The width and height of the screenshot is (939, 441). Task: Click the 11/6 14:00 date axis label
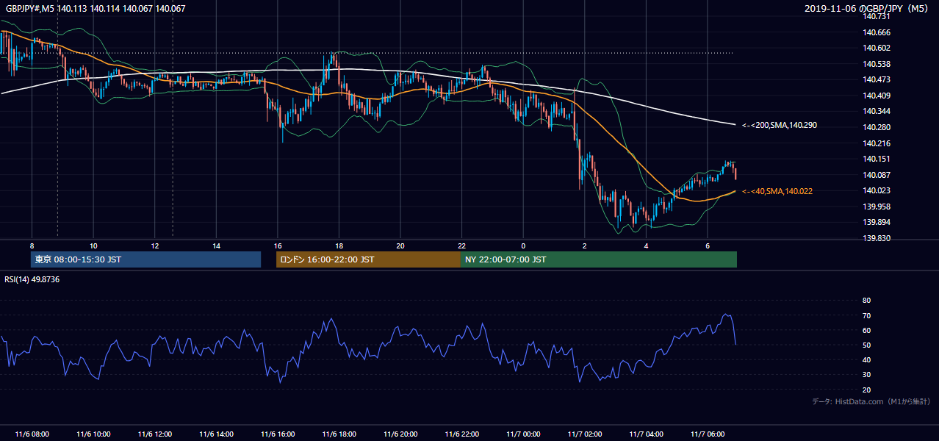[x=216, y=434]
